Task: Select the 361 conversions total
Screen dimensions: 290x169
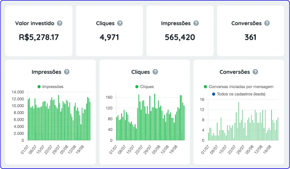Action: 250,37
